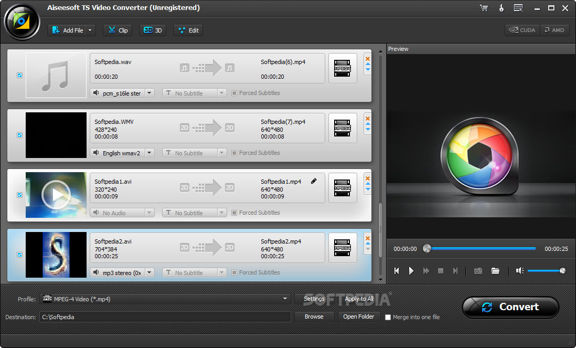The height and width of the screenshot is (348, 576).
Task: Uncheck the Softpedia2.avi file checkbox
Action: 20,255
